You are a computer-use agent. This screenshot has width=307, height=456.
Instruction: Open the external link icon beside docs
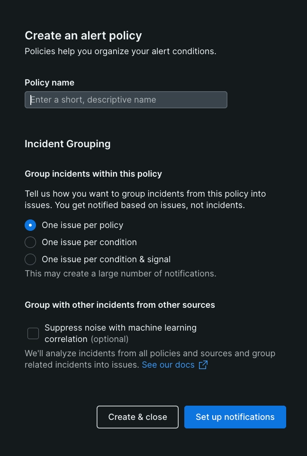click(203, 365)
